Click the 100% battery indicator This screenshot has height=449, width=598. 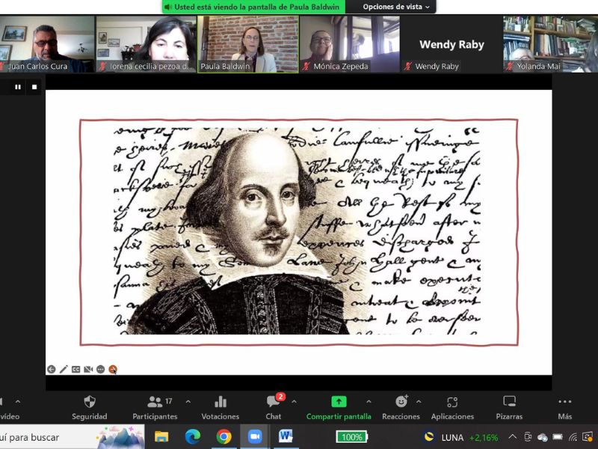tap(351, 437)
